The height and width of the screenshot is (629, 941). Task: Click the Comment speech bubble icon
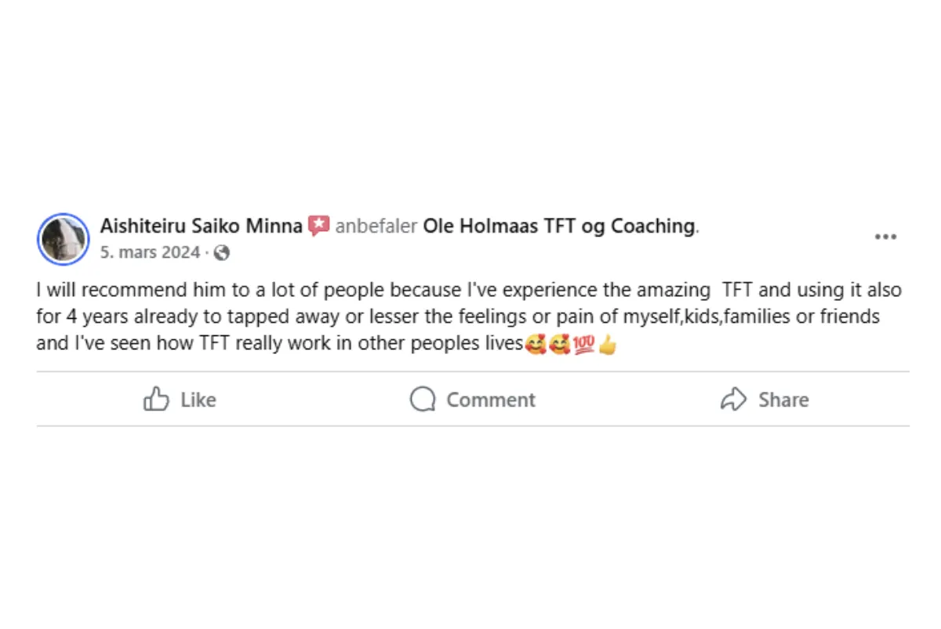[423, 399]
